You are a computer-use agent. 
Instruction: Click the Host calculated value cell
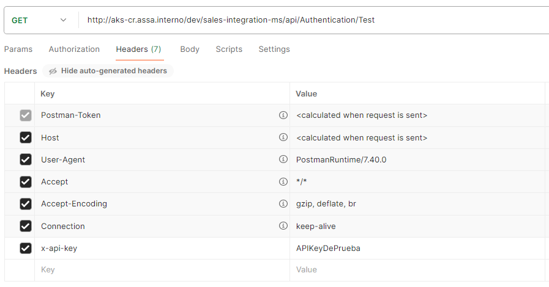417,137
